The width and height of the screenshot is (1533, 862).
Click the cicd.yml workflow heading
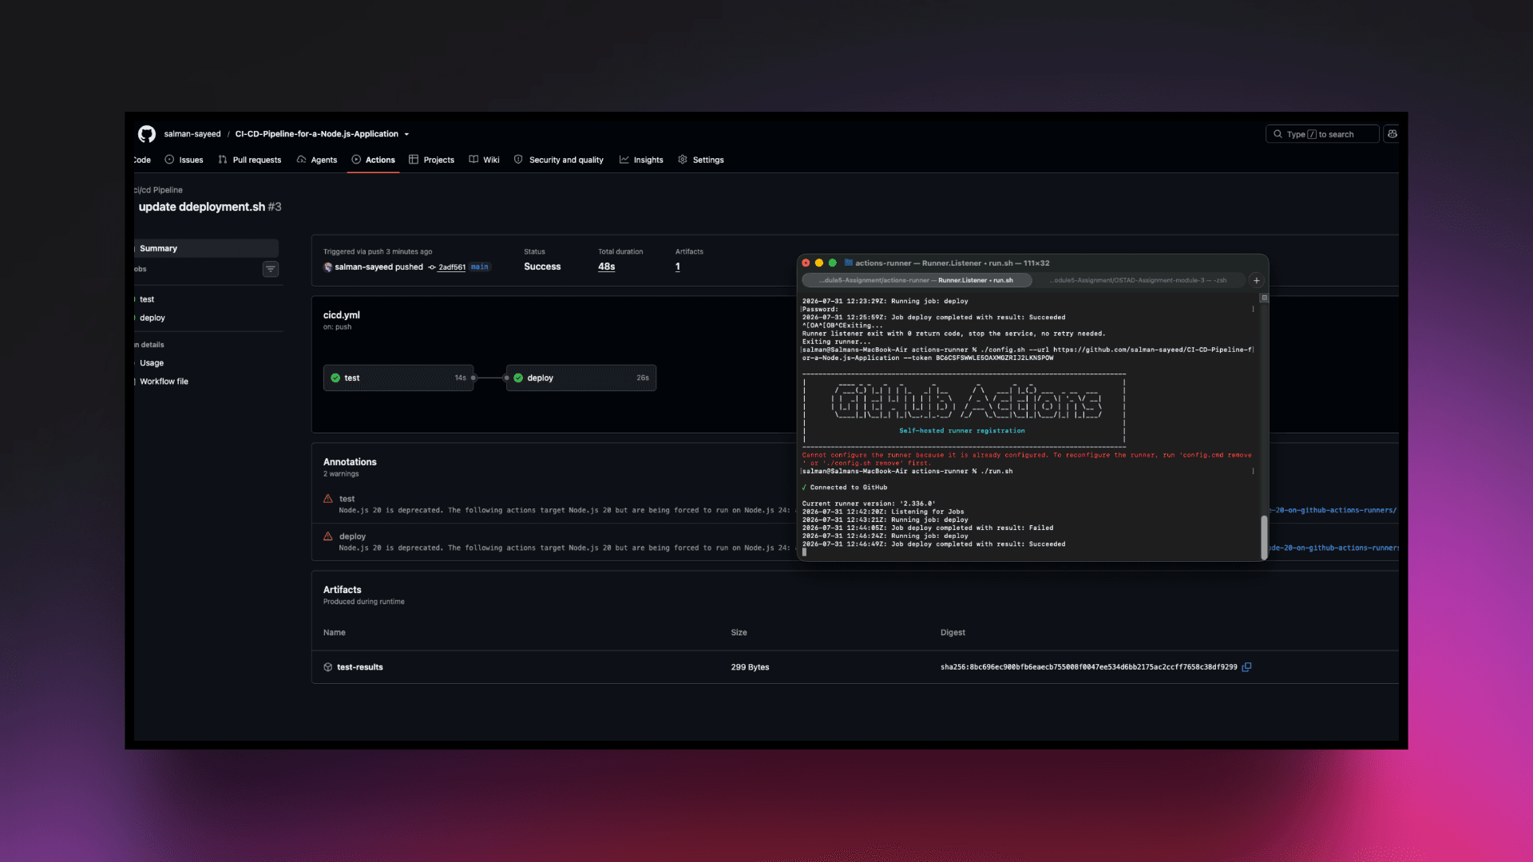(342, 315)
